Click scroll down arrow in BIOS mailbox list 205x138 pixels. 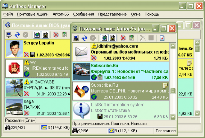197,113
